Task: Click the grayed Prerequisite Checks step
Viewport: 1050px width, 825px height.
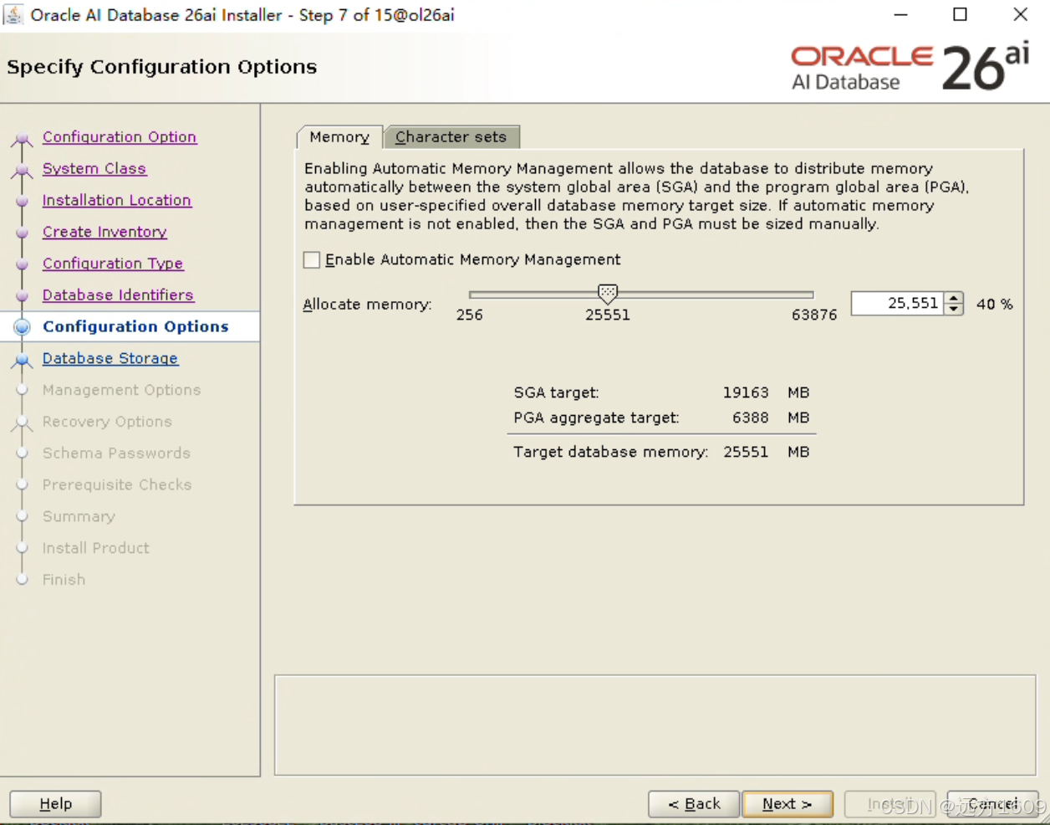Action: pyautogui.click(x=117, y=485)
